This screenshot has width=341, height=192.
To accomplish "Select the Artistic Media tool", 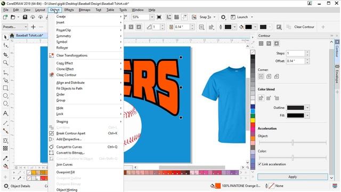I will (x=5, y=81).
